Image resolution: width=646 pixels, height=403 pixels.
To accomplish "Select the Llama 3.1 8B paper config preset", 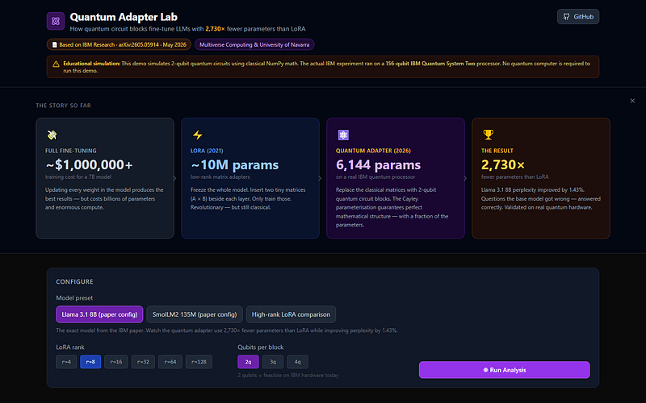I will [99, 314].
